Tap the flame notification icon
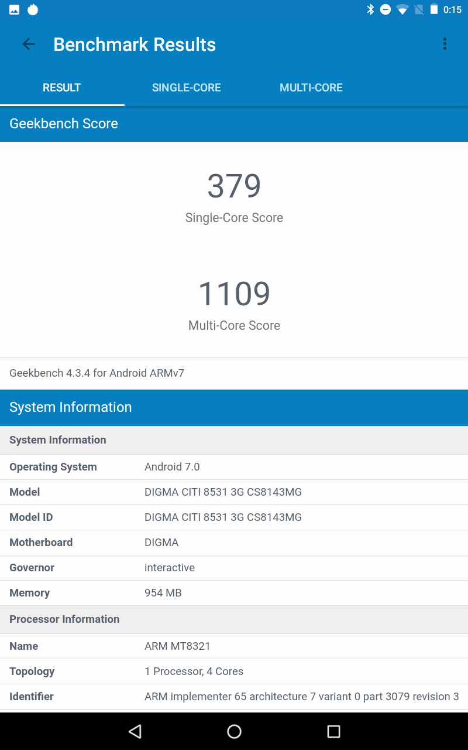The height and width of the screenshot is (750, 468). pos(33,9)
